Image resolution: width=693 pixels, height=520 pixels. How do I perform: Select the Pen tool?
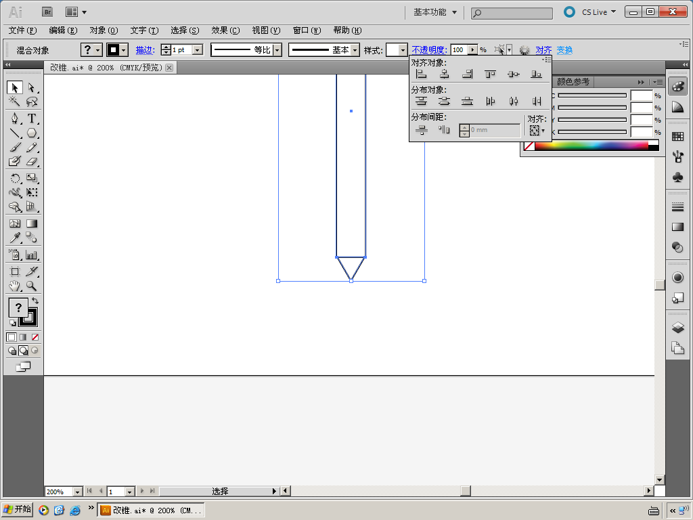[15, 118]
